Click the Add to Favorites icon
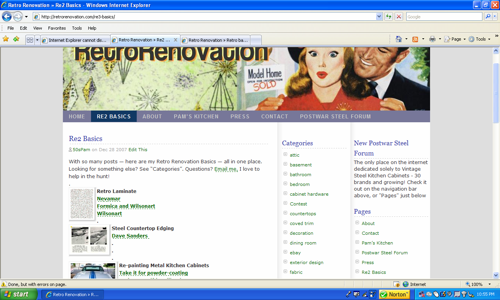Screen dimensions: 500x300 16,39
